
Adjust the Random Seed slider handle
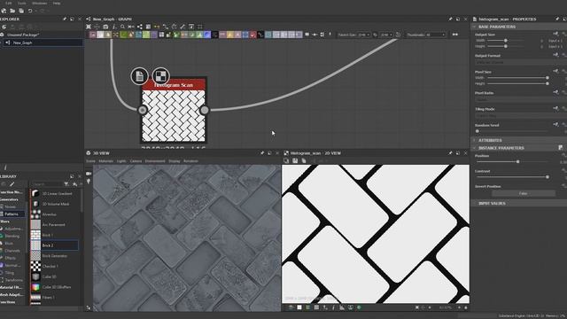click(478, 131)
